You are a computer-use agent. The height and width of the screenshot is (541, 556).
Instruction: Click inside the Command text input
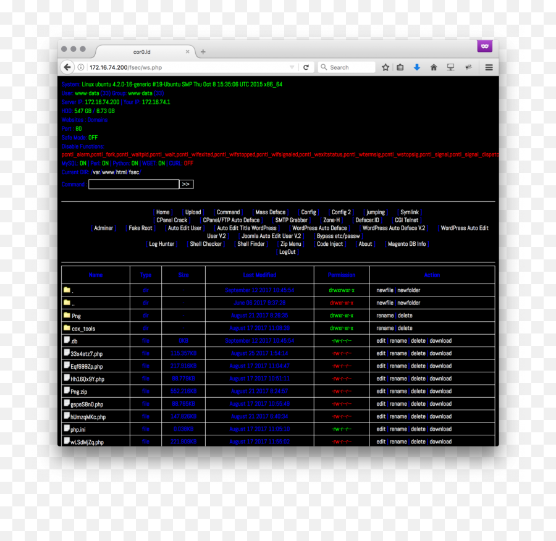[x=133, y=184]
